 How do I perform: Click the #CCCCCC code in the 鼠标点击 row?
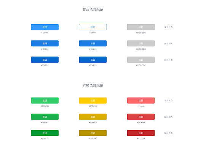pos(141,65)
